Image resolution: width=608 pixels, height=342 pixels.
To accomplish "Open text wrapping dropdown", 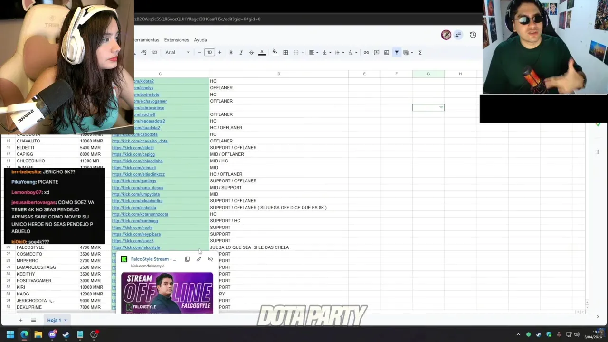I will 339,53.
